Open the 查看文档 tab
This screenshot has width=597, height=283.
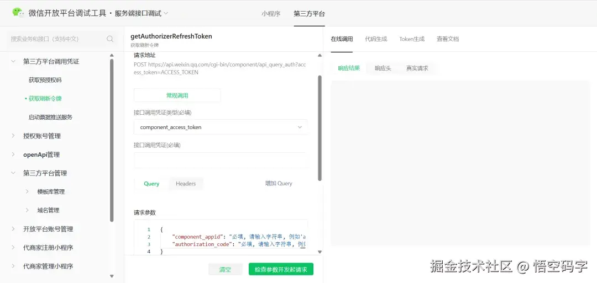[x=448, y=39]
